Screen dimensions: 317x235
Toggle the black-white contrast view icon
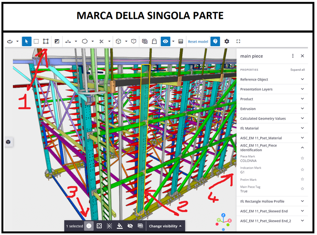click(x=57, y=41)
